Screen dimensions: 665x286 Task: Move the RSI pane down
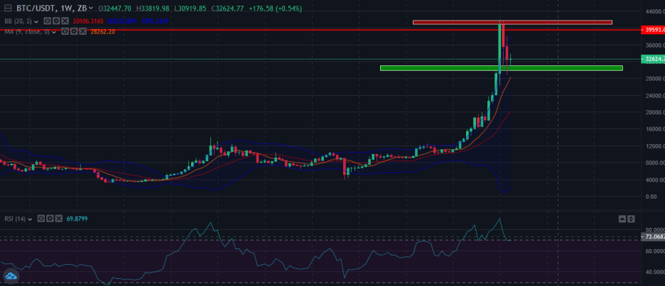[632, 219]
